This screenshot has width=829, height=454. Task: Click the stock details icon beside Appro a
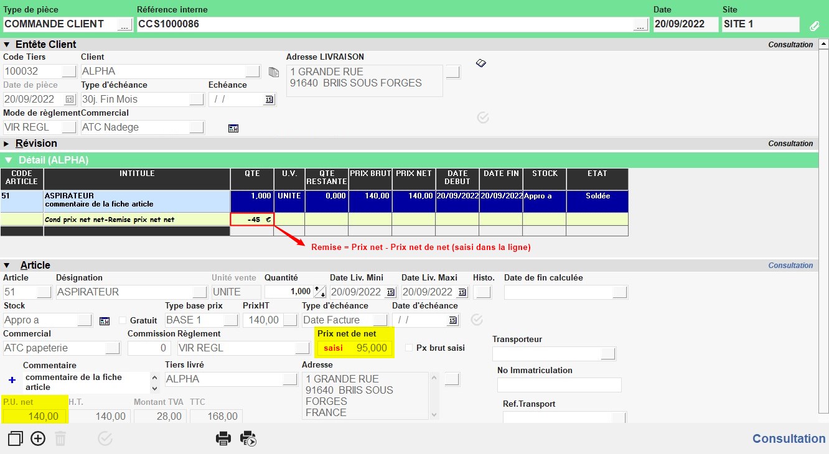click(105, 321)
